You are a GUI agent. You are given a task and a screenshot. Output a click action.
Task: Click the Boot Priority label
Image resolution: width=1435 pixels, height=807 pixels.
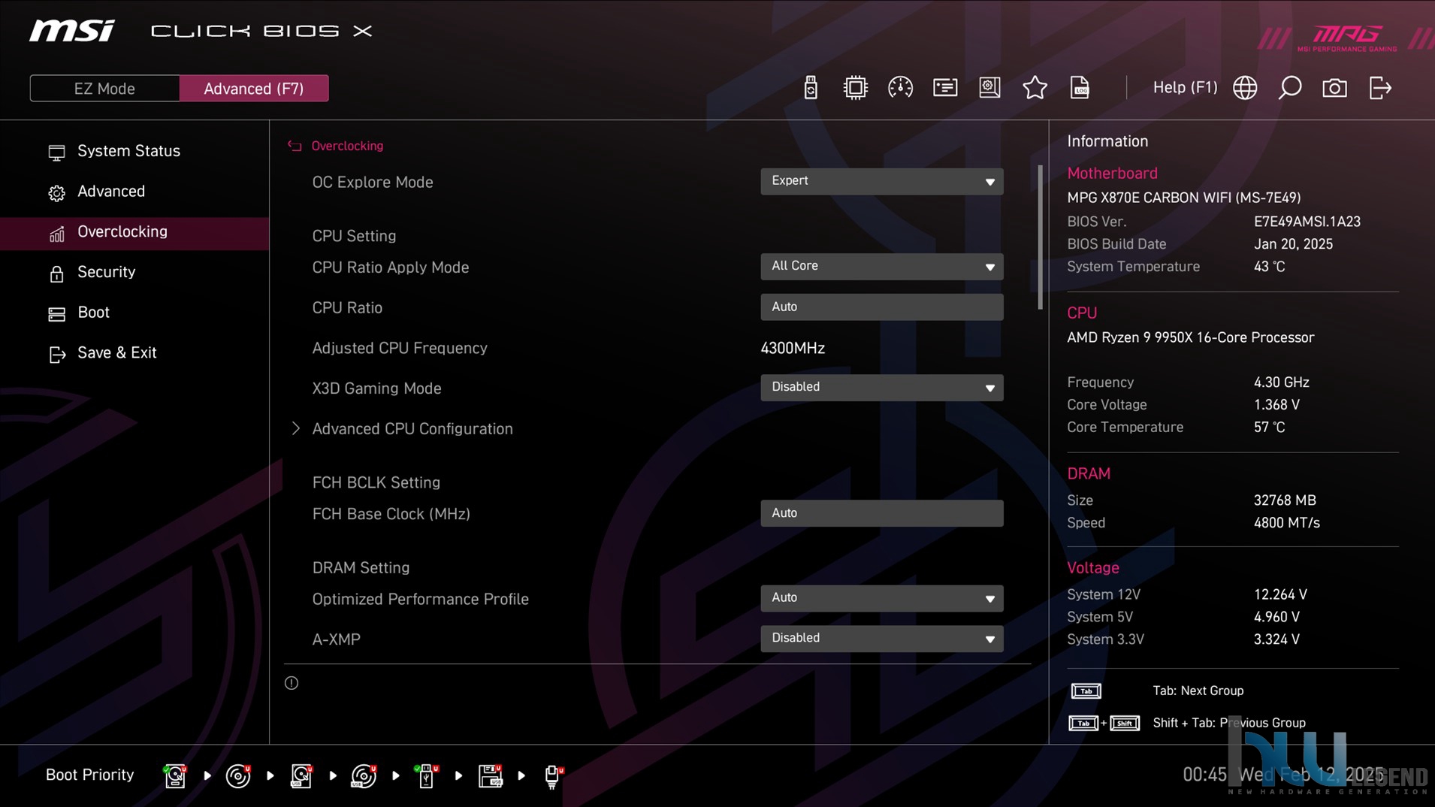pos(89,775)
